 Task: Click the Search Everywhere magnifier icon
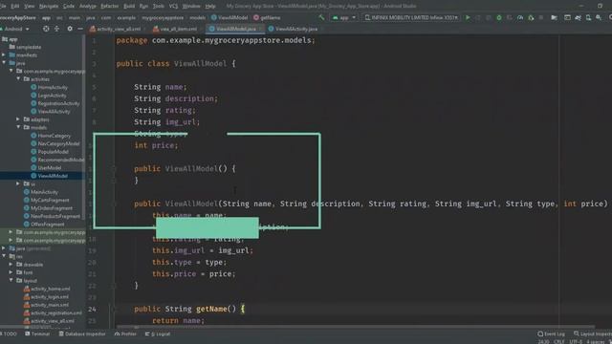coord(610,17)
